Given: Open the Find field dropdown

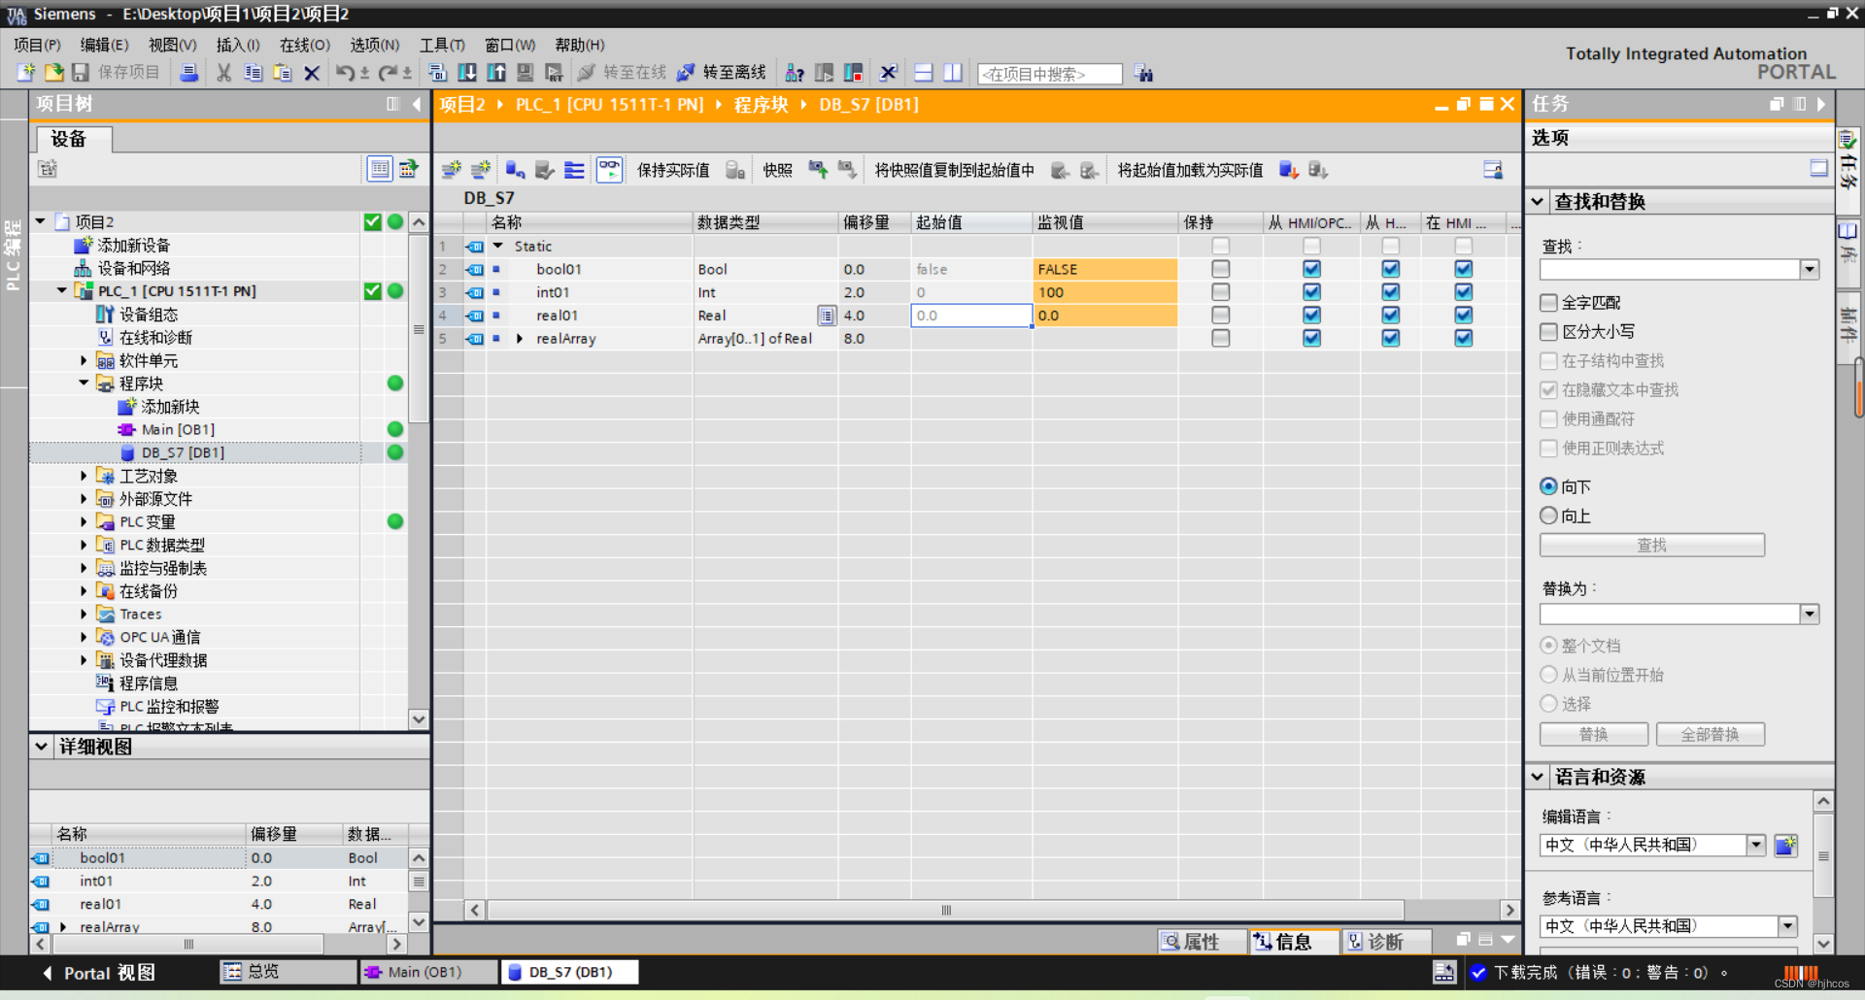Looking at the screenshot, I should click(1810, 270).
